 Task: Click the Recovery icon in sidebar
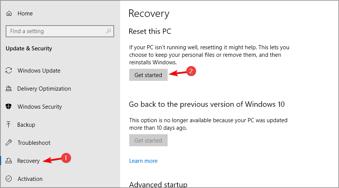click(x=9, y=161)
